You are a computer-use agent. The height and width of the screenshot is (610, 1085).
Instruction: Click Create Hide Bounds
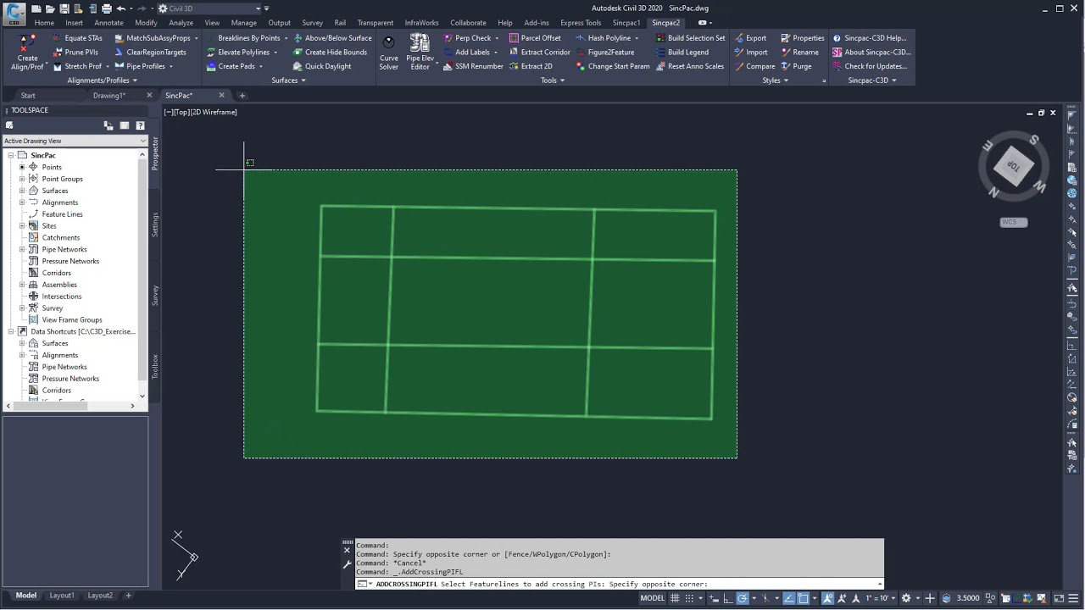(330, 53)
